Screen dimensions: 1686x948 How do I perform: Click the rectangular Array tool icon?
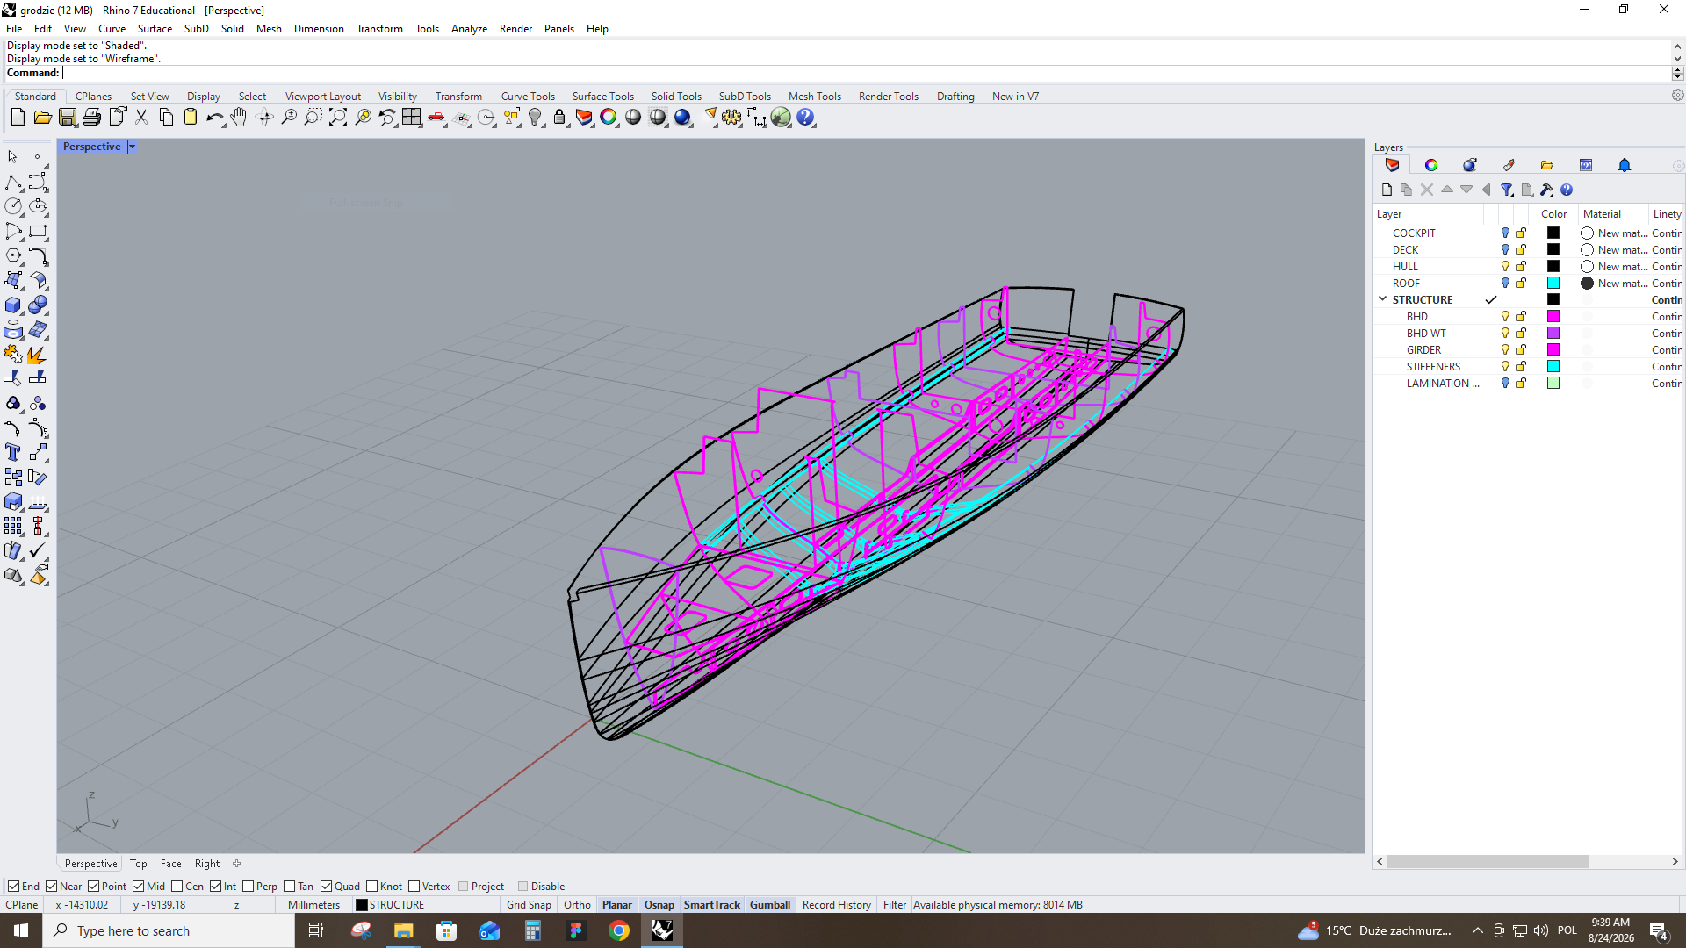[x=13, y=527]
